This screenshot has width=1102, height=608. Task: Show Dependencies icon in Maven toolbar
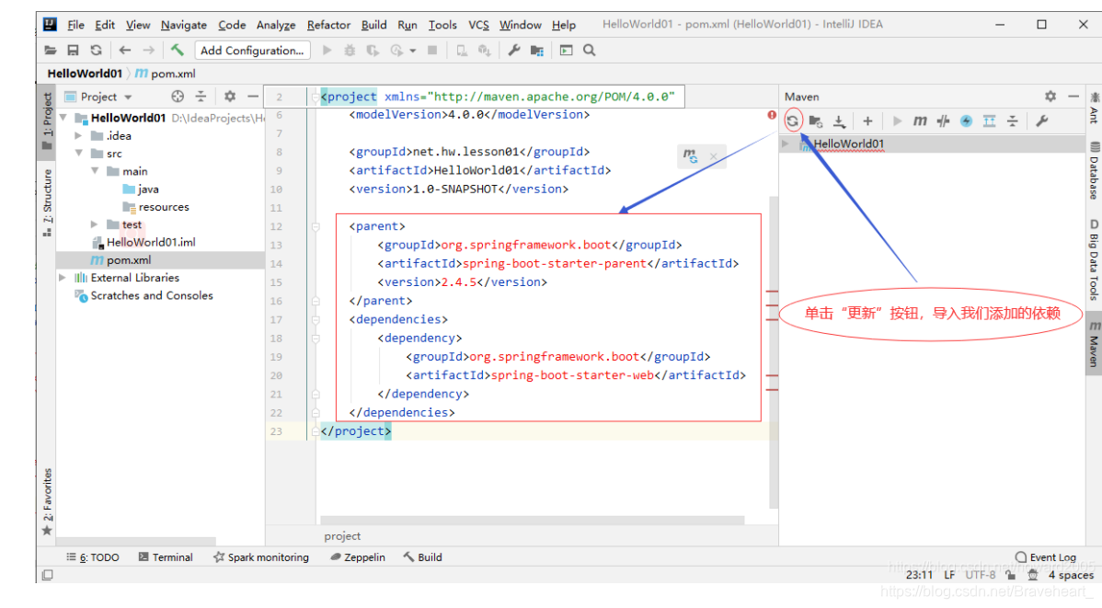[990, 120]
